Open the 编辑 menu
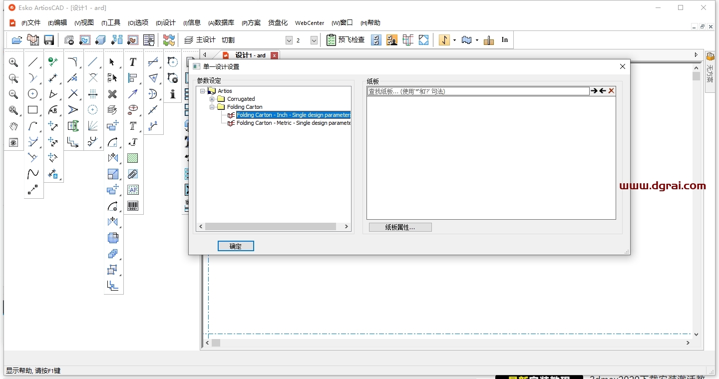 coord(57,23)
